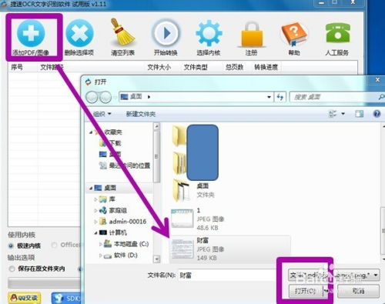Click the 人工服务 telephone icon

(x=337, y=32)
